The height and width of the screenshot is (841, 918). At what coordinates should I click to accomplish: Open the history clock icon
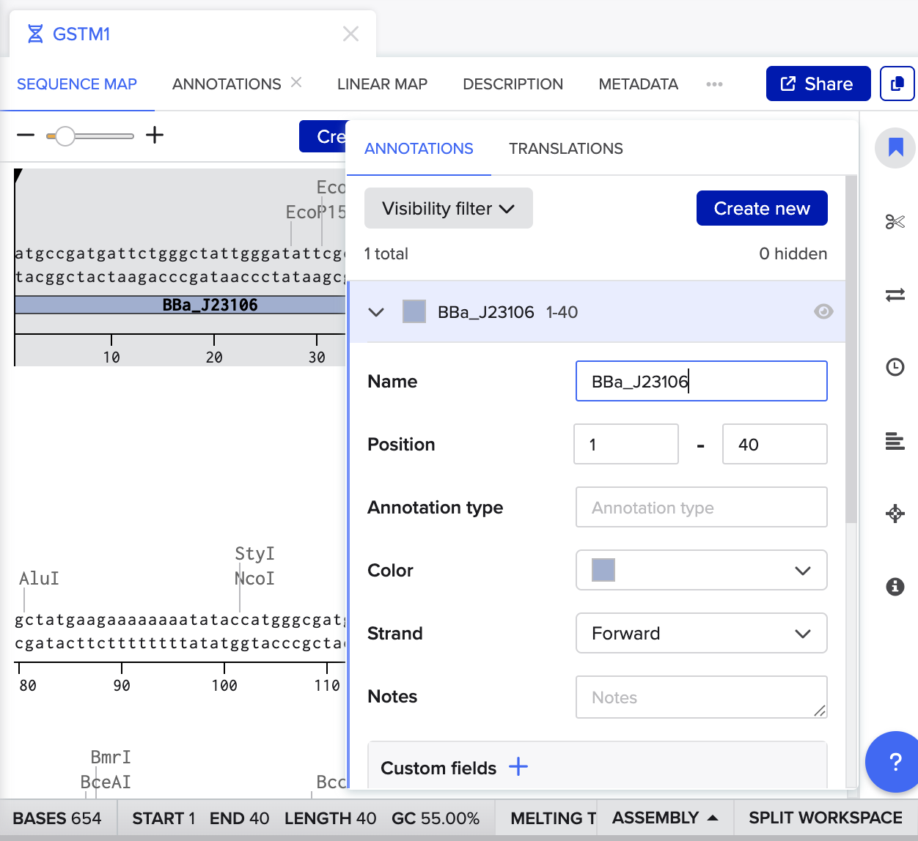[895, 367]
